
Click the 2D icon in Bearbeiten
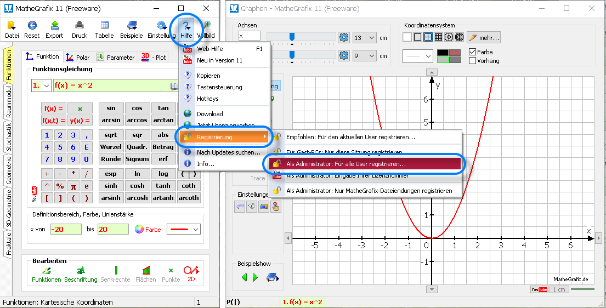[x=191, y=273]
